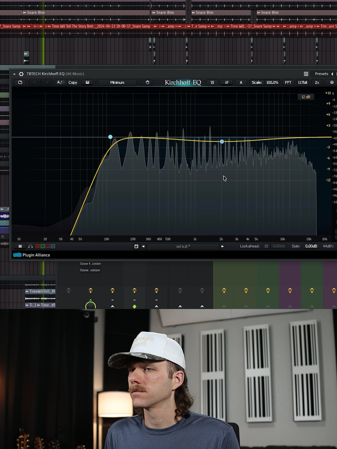Open the Ozone..ximizer insert slot
Viewport: 337px width, 449px height.
click(x=90, y=270)
